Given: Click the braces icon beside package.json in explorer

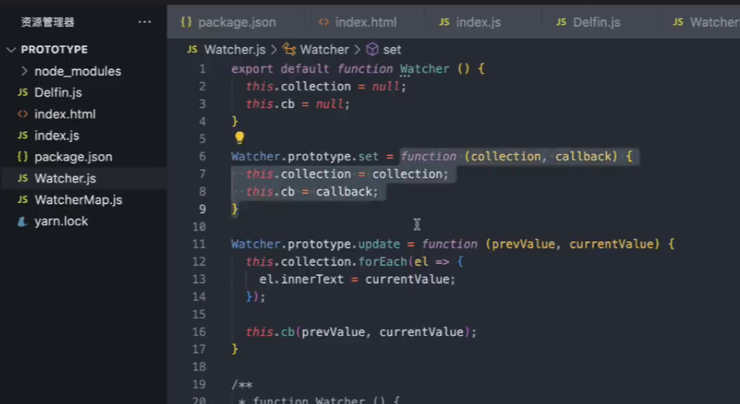Looking at the screenshot, I should pos(22,157).
